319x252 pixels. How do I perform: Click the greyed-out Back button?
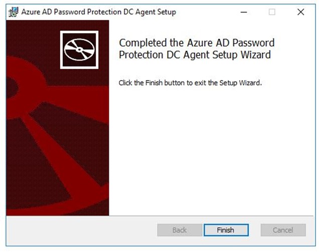pyautogui.click(x=180, y=230)
